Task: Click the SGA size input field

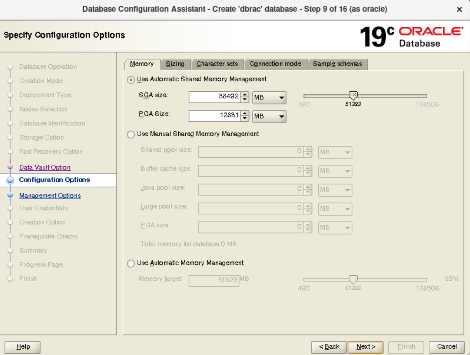Action: pos(214,97)
